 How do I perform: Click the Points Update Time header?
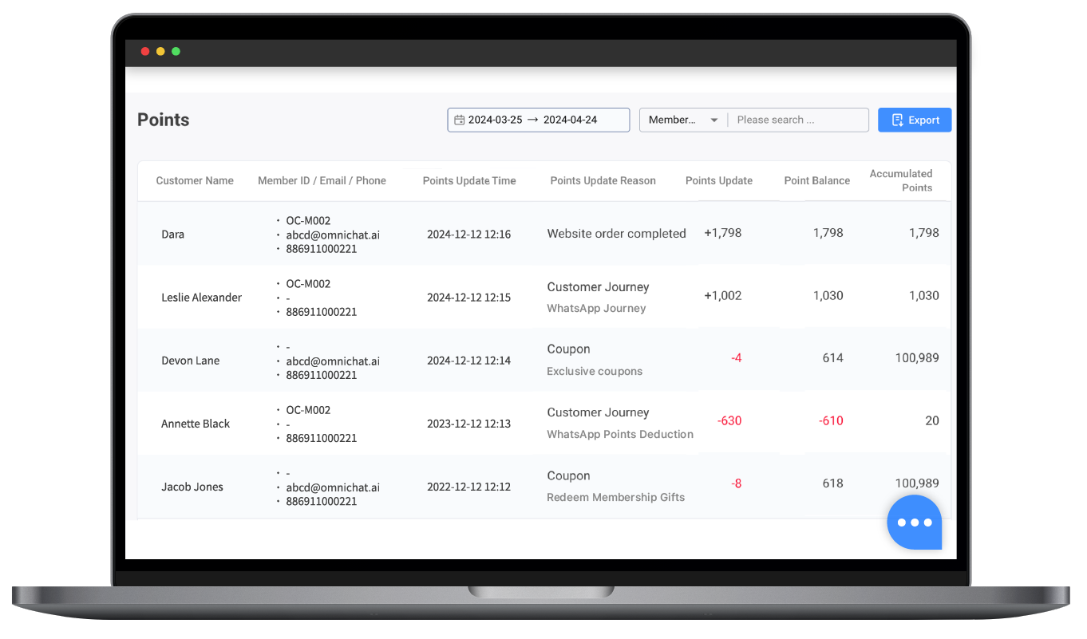coord(469,181)
